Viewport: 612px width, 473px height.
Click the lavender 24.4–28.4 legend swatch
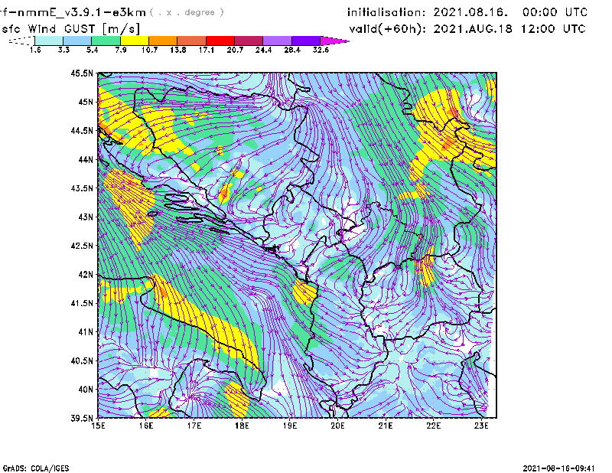278,41
